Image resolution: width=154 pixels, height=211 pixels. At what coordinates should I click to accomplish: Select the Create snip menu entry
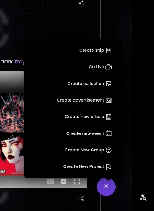pos(95,50)
